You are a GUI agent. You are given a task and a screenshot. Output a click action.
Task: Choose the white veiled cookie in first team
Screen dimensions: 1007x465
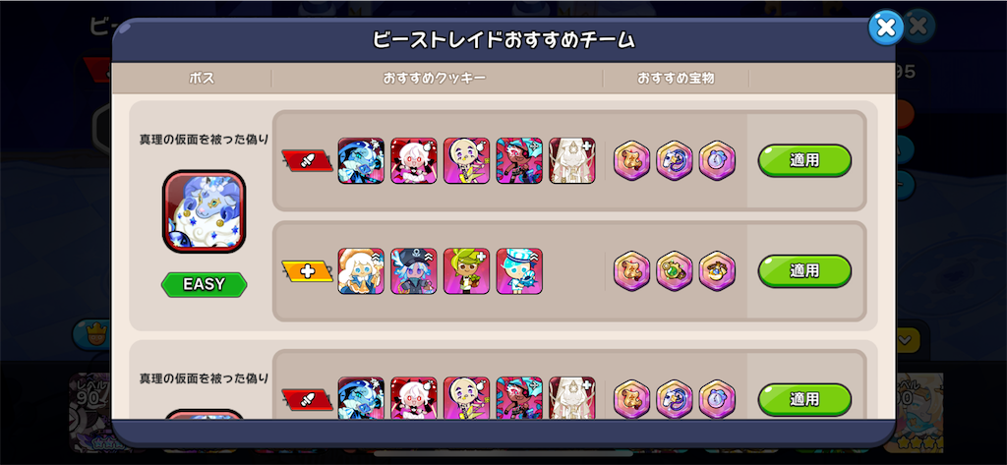[x=572, y=160]
